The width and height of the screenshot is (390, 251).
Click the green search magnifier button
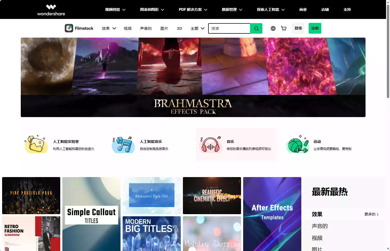point(256,28)
